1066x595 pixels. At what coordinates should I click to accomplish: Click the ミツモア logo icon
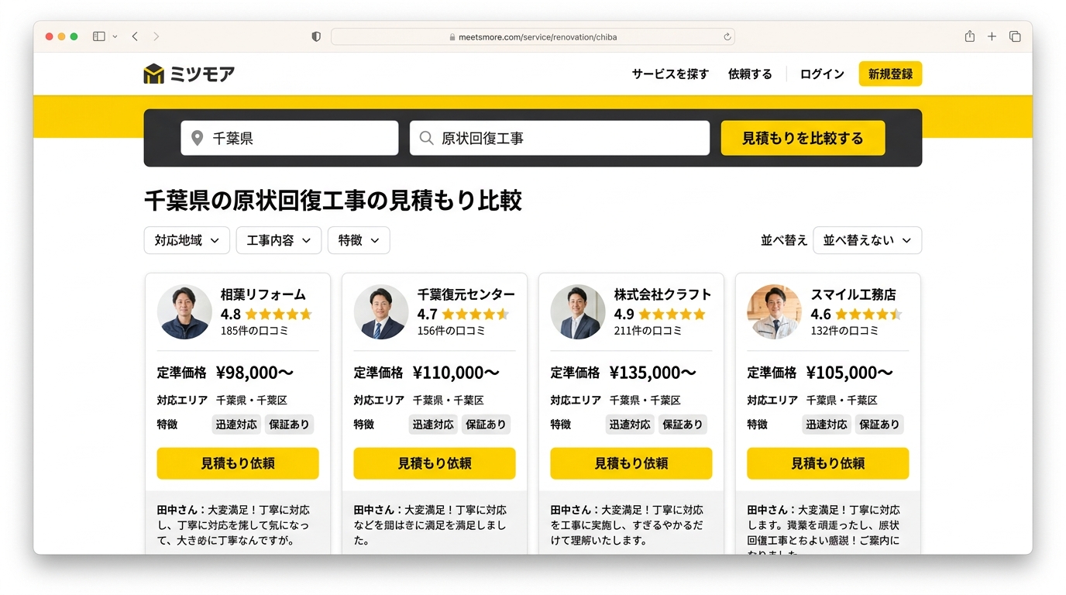[x=154, y=74]
